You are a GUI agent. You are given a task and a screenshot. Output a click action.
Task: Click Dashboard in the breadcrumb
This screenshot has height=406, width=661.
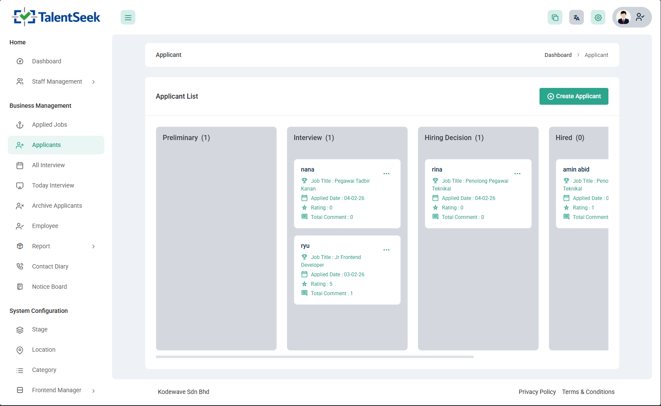tap(558, 55)
